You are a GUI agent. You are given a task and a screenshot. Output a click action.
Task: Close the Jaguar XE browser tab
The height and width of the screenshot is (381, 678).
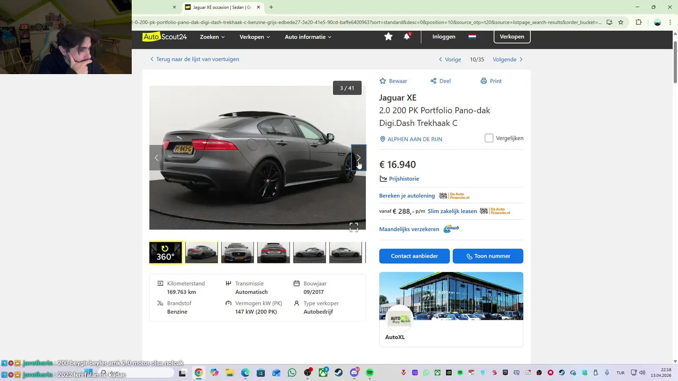pos(258,7)
